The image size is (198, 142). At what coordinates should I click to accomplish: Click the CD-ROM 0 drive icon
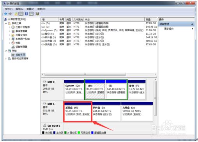44,125
